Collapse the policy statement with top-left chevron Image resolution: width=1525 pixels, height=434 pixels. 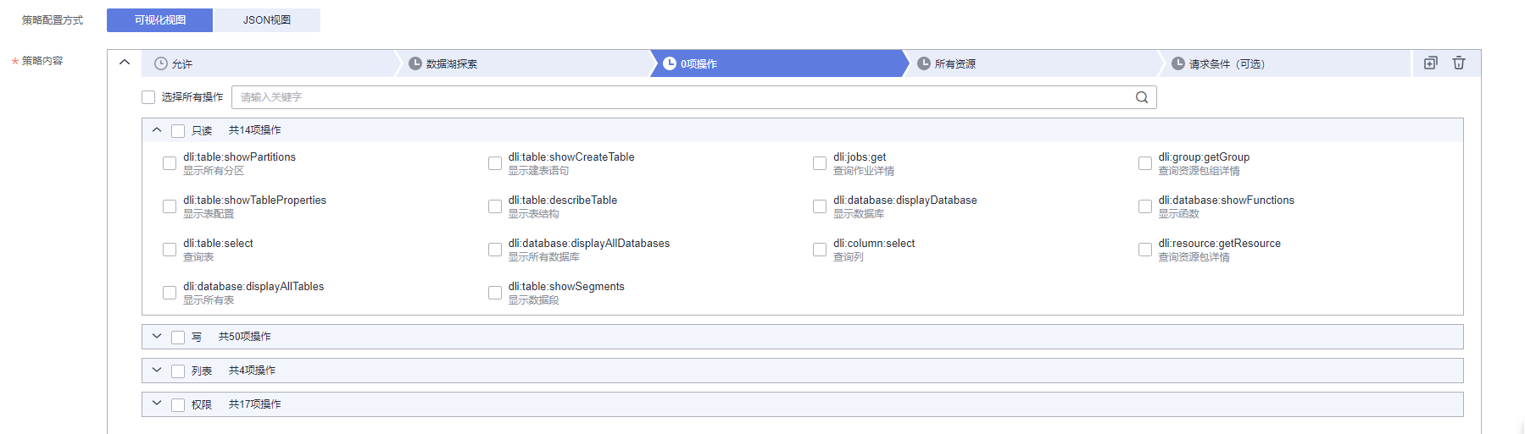[125, 63]
